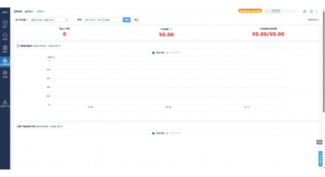This screenshot has width=325, height=177.
Task: Click first breadcrumb item in header
Action: tap(18, 11)
